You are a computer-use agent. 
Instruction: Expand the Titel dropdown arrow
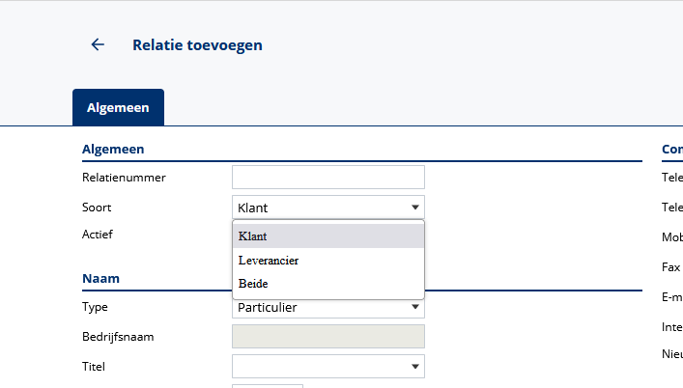click(x=415, y=367)
